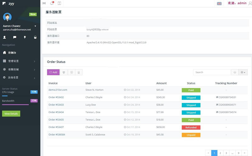Click the layout icon beside the bell
Image resolution: width=252 pixels, height=156 pixels.
[x=59, y=3]
